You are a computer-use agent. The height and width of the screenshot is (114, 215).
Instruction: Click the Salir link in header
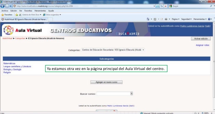click(x=208, y=26)
